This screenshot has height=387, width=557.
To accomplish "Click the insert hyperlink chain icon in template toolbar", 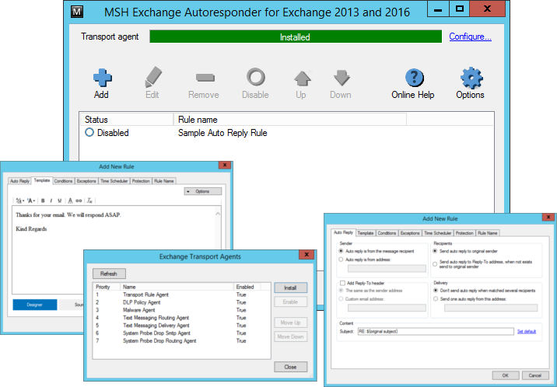I will click(79, 200).
